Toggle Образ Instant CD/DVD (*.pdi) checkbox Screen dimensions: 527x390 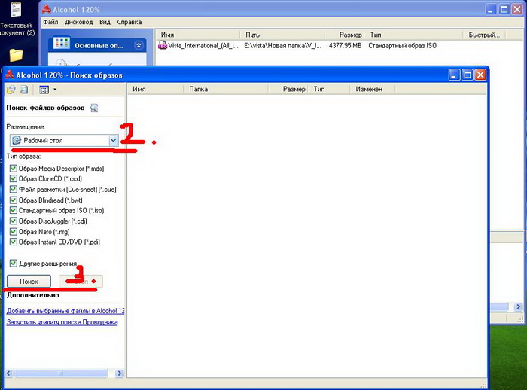[13, 242]
